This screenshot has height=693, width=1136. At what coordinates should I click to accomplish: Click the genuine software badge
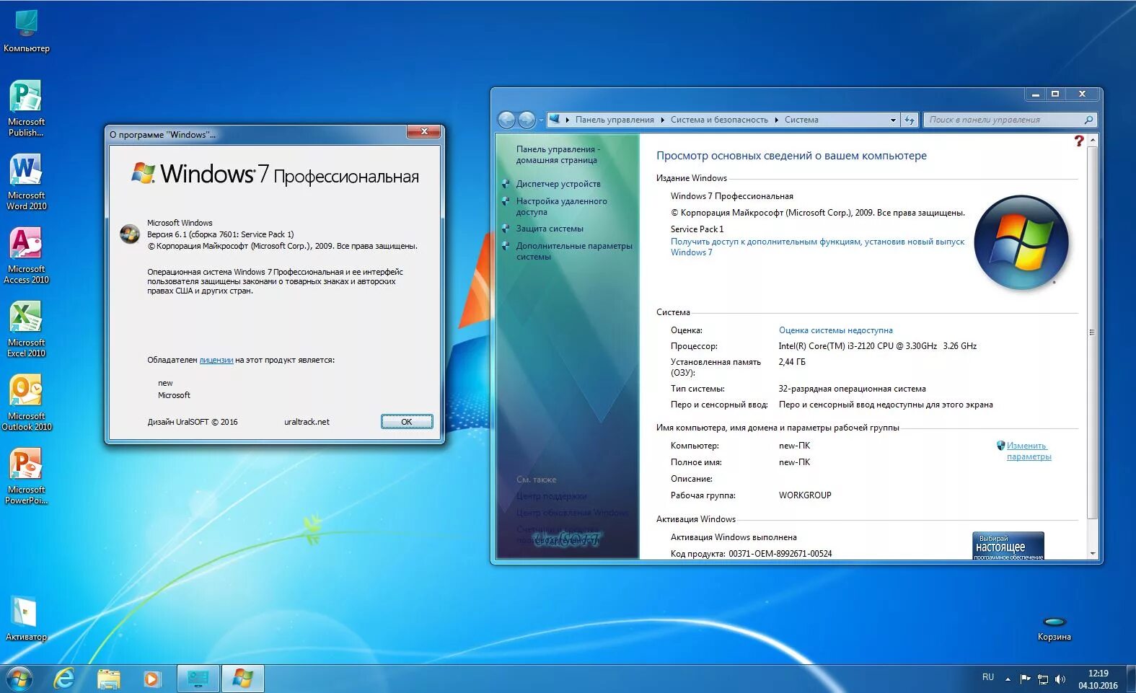tap(1008, 545)
